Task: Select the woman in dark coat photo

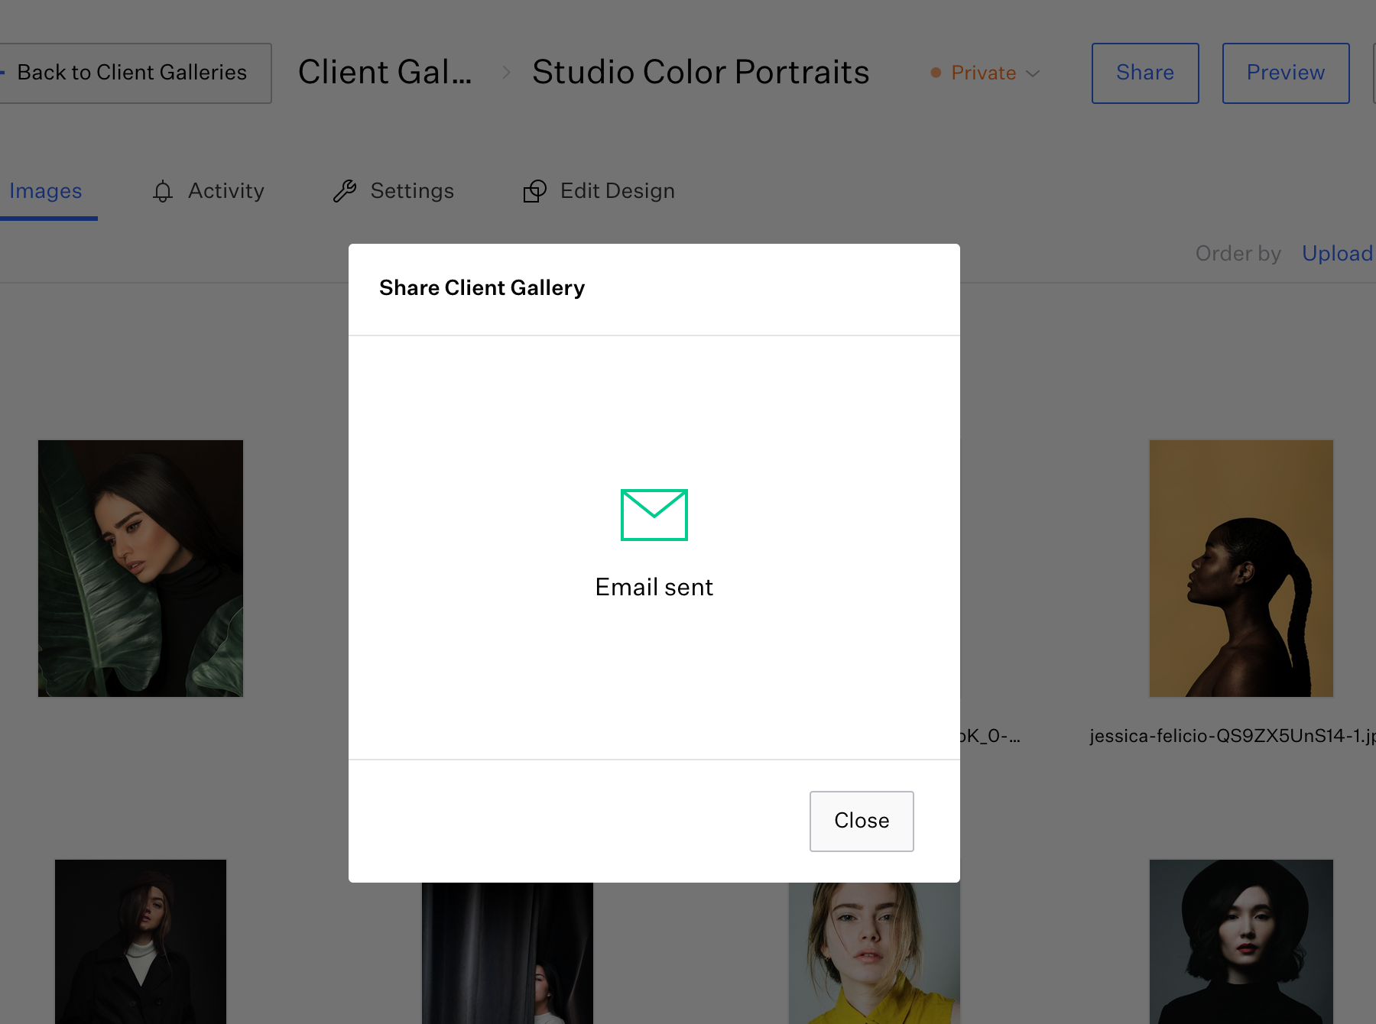Action: [141, 941]
